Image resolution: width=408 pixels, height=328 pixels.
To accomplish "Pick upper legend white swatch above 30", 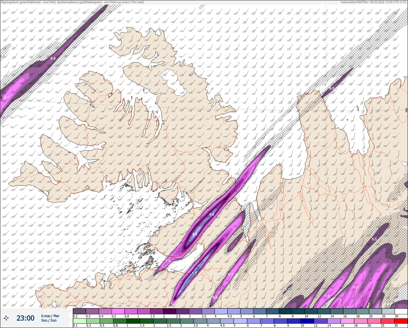I will click(401, 311).
